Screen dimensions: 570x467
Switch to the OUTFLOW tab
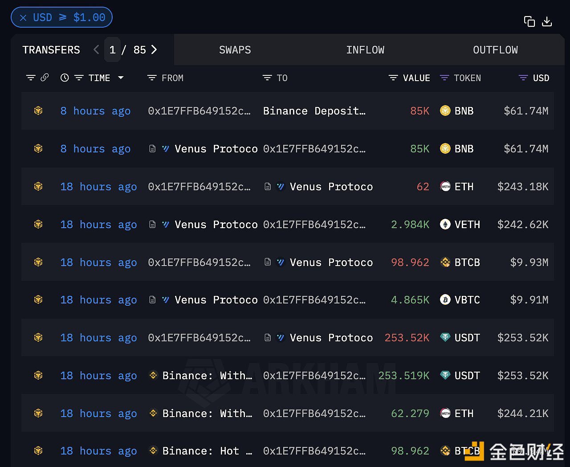[495, 50]
